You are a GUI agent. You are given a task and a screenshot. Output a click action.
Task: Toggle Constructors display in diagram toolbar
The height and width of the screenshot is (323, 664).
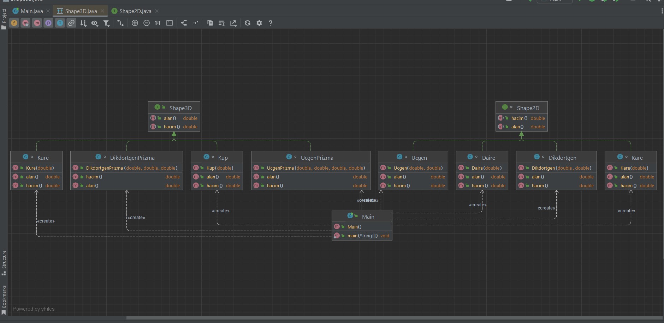[25, 23]
